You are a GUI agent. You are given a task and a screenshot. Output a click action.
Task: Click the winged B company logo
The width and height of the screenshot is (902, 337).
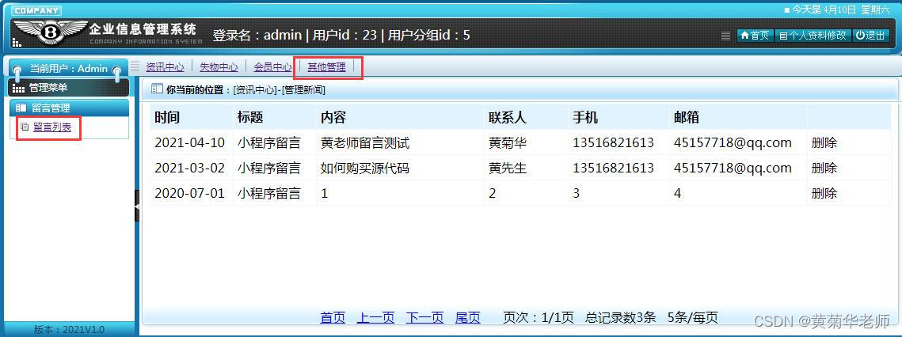pyautogui.click(x=50, y=32)
